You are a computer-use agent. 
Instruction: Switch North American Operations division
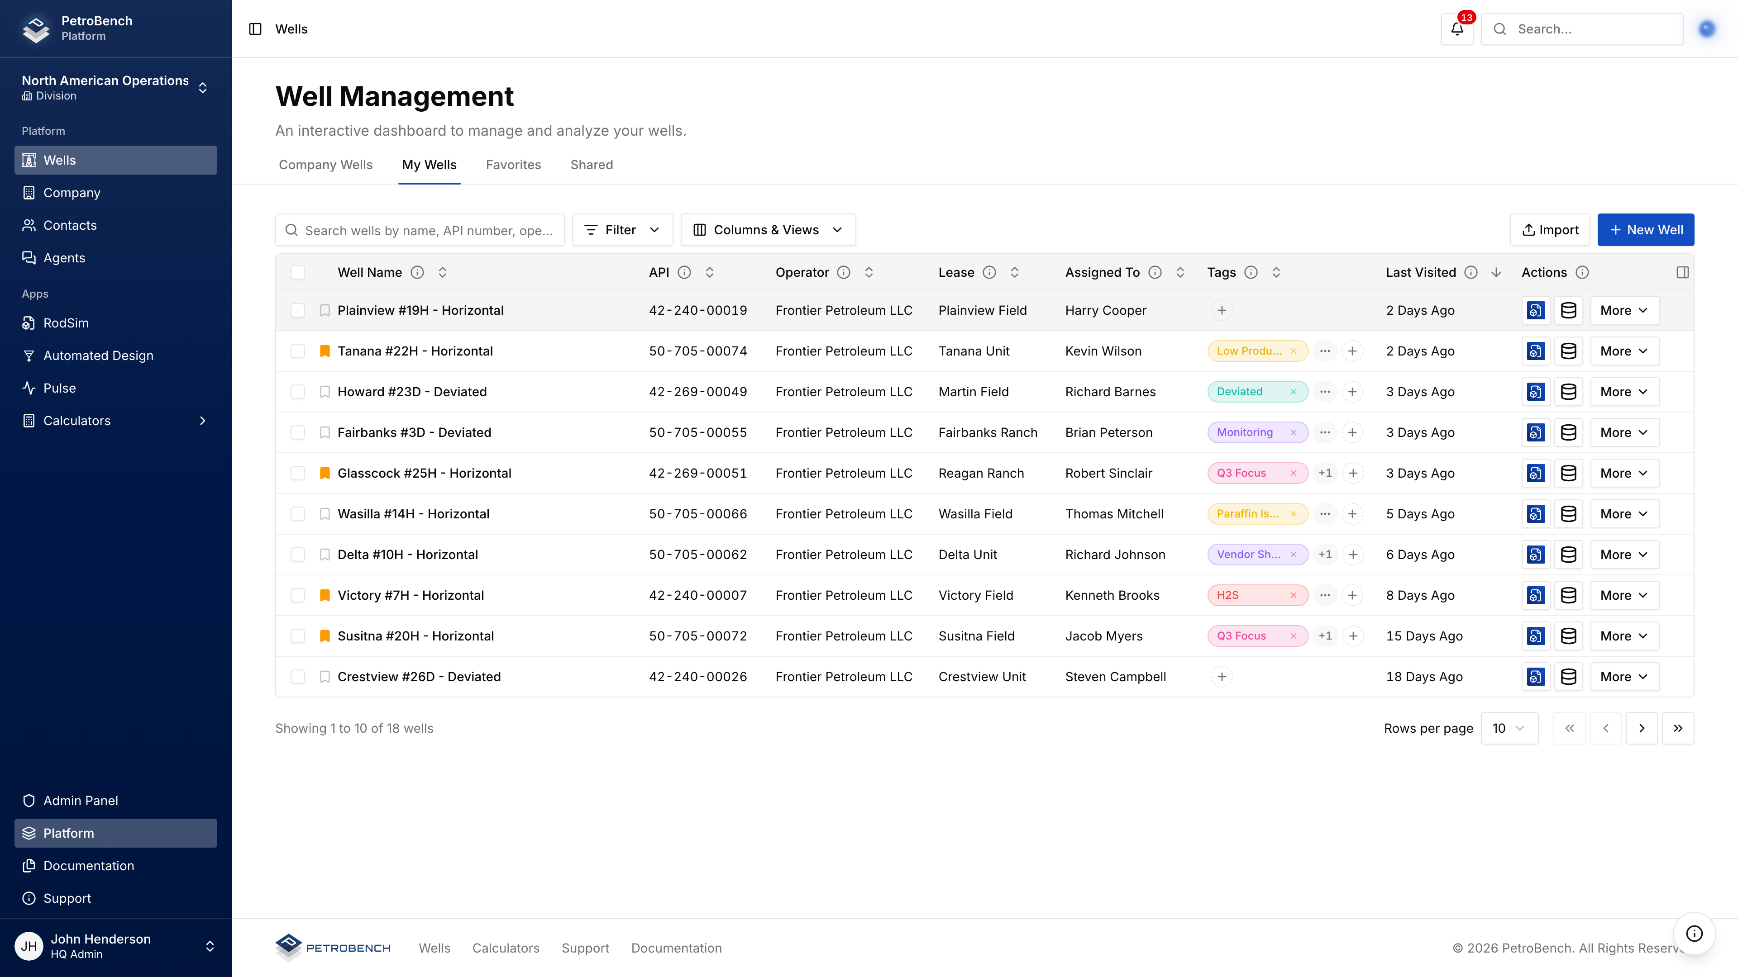(x=115, y=88)
